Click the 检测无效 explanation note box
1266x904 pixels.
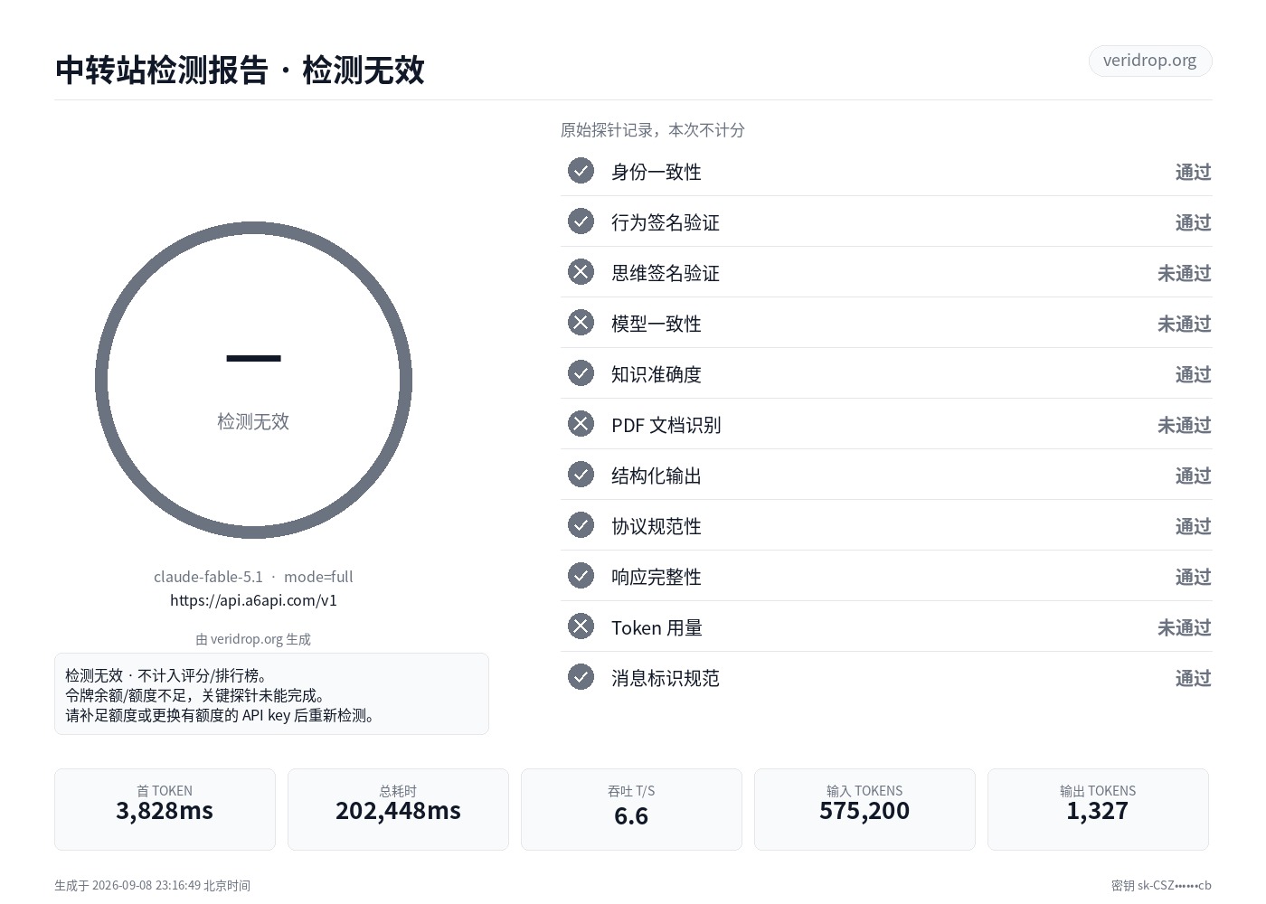[x=271, y=694]
